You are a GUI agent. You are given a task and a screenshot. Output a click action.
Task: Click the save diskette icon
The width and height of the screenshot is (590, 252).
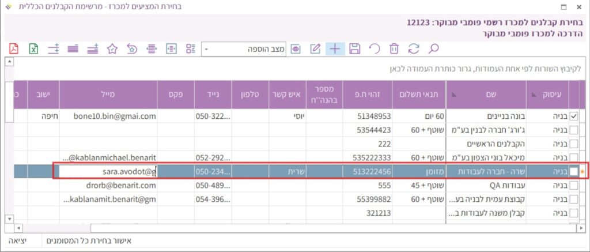pyautogui.click(x=355, y=48)
